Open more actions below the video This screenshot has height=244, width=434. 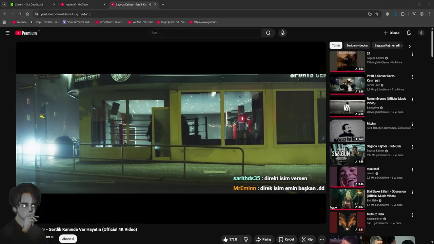322,239
